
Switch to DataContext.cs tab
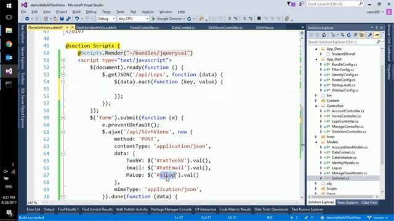[x=183, y=28]
